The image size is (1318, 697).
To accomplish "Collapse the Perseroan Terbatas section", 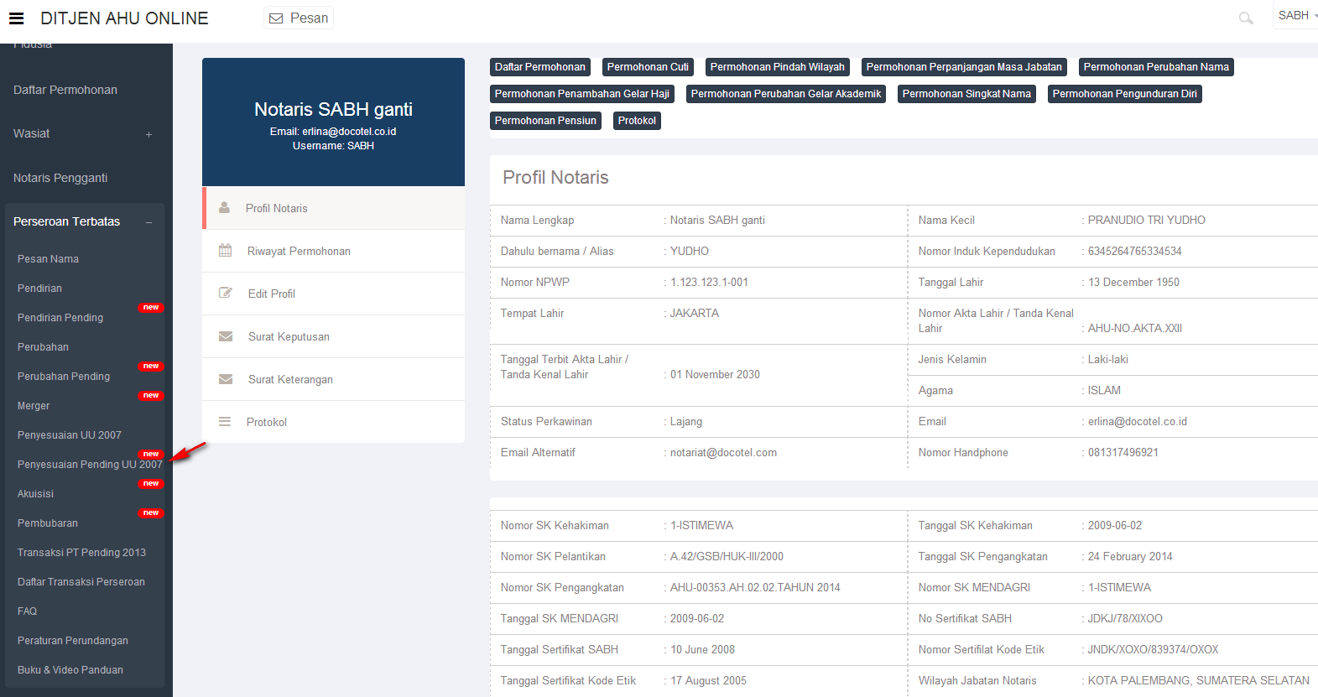I will tap(148, 222).
